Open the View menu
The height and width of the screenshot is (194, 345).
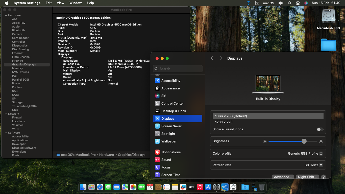pos(60,3)
